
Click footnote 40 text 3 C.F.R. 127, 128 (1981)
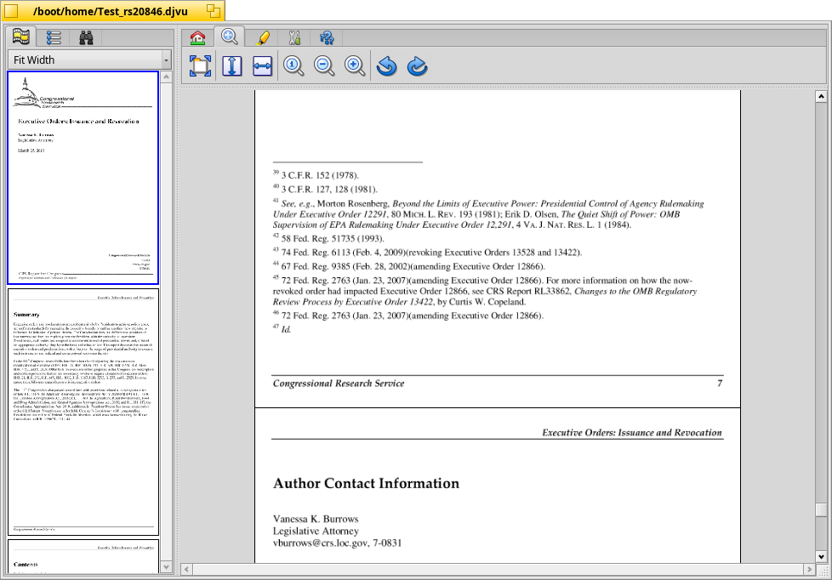point(329,190)
